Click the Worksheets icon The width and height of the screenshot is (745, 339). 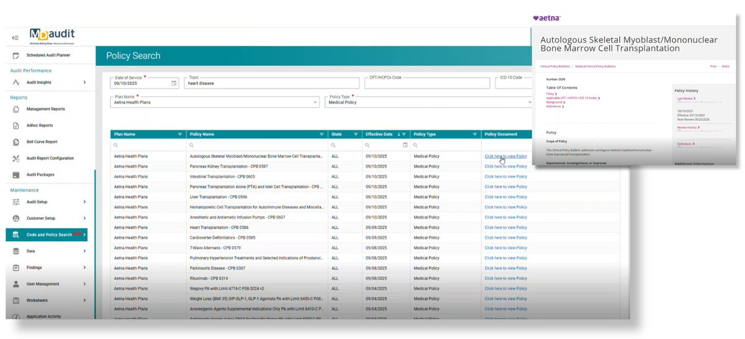click(16, 301)
